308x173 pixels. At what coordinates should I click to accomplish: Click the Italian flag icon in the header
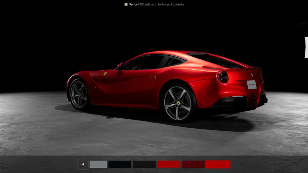click(126, 4)
